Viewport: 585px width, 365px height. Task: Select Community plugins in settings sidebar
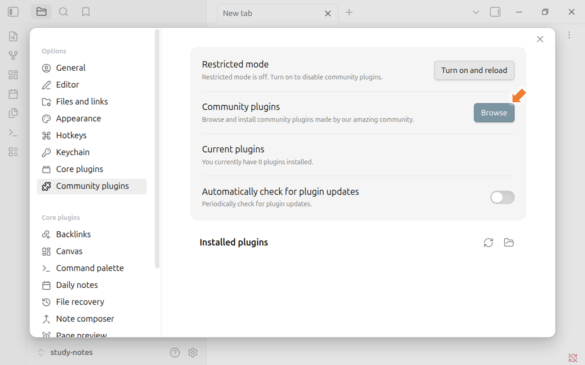[x=92, y=186]
